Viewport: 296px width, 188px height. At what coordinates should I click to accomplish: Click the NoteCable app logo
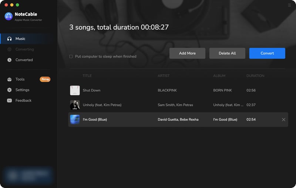tap(9, 16)
